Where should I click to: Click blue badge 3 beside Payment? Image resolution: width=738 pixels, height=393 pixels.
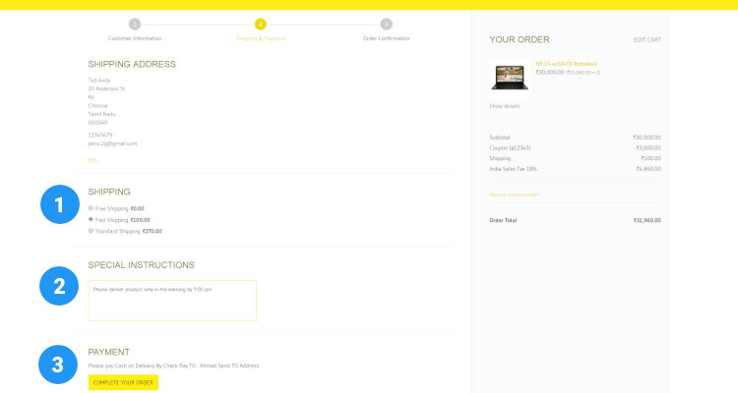[59, 365]
